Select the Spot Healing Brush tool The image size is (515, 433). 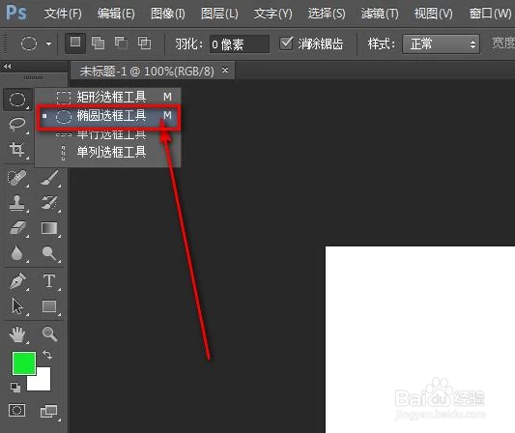17,178
